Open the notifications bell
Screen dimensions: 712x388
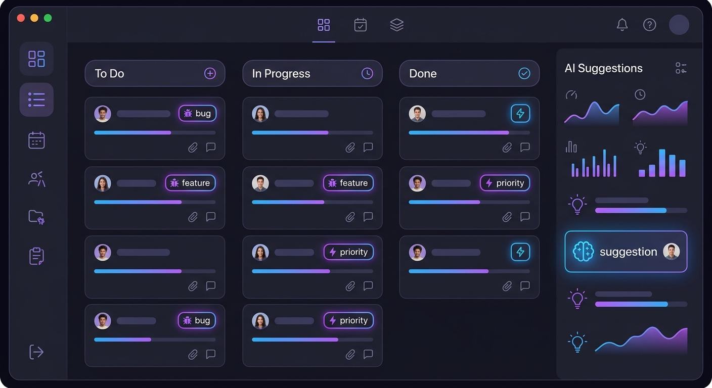pos(622,25)
